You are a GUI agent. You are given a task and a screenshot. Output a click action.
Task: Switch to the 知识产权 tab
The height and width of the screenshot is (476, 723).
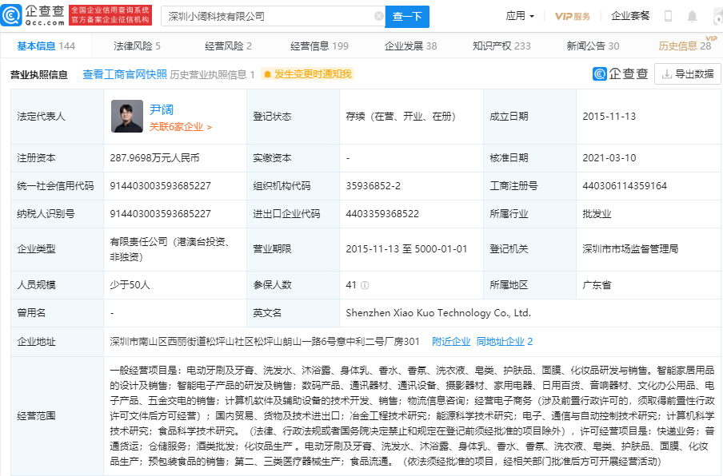[x=501, y=46]
